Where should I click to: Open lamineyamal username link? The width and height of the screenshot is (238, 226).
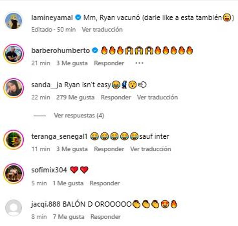(x=52, y=18)
